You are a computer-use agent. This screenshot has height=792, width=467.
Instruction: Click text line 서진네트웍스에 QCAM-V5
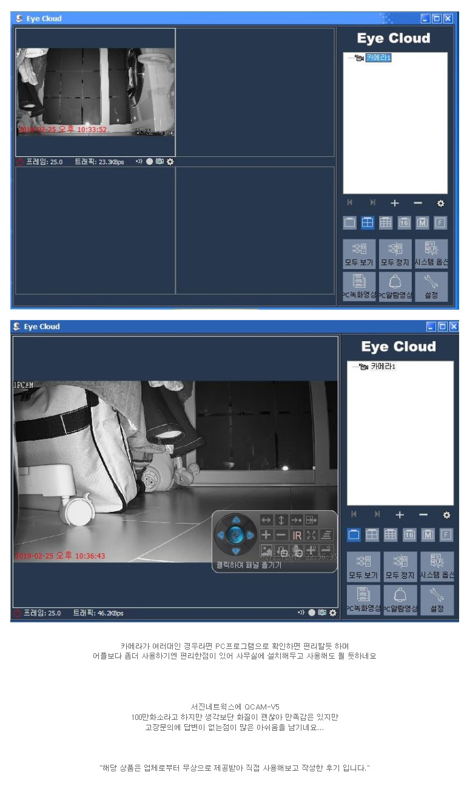pyautogui.click(x=235, y=707)
